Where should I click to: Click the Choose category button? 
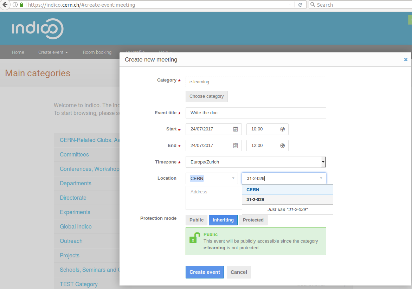206,96
